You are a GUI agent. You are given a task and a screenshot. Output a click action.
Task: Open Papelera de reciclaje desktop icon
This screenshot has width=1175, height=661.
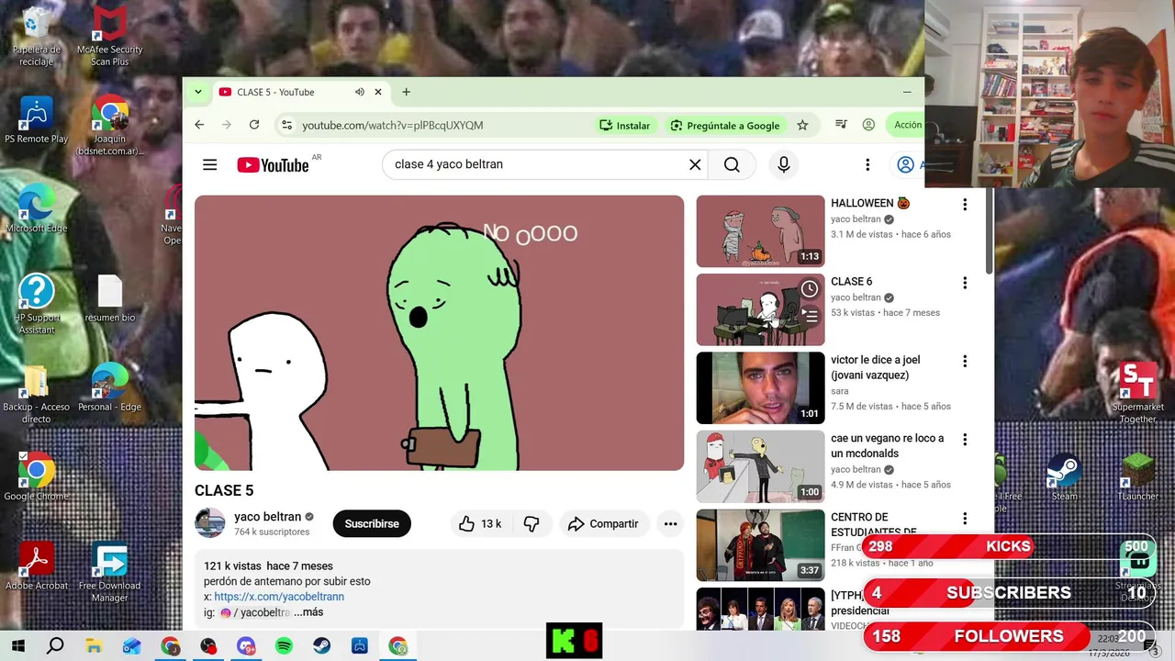point(37,35)
